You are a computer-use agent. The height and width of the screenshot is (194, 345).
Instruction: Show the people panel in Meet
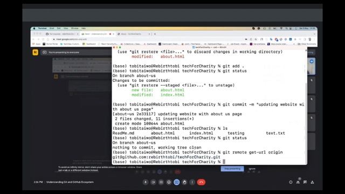tap(298, 182)
